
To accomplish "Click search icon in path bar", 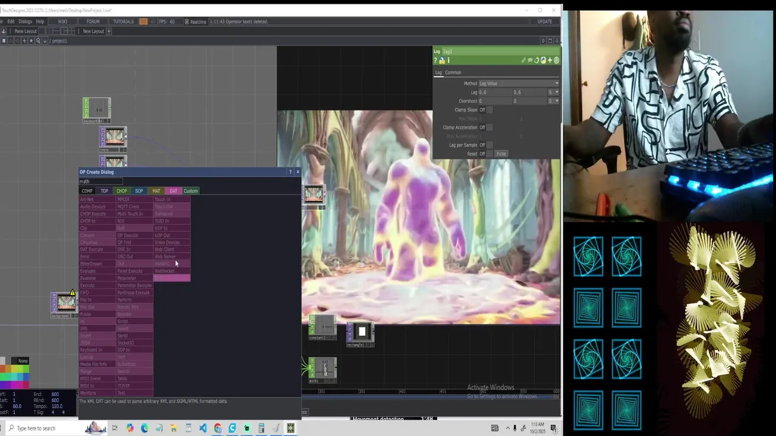I will tap(38, 41).
